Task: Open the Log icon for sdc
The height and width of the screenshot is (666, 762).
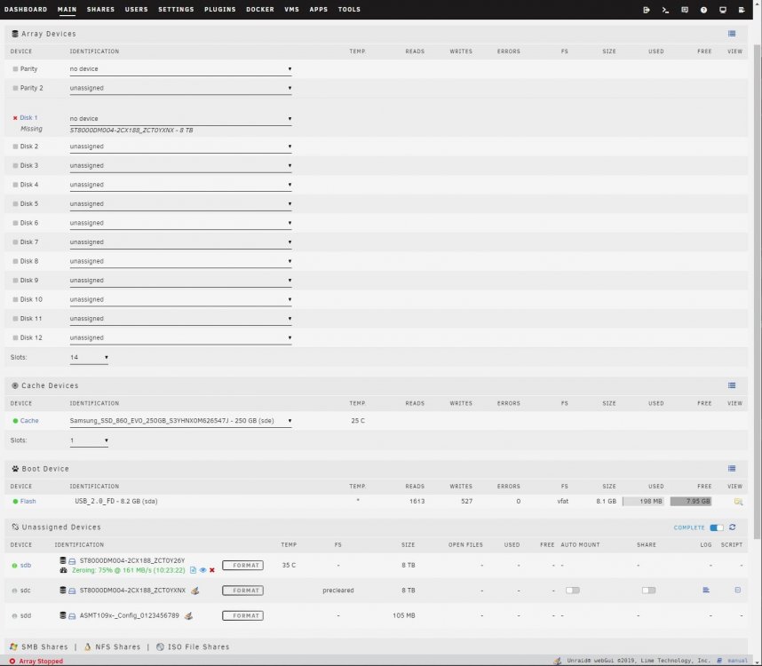Action: [x=706, y=591]
